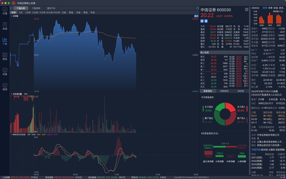Open the 交易 trading sidebar icon
The image size is (286, 179).
5,72
